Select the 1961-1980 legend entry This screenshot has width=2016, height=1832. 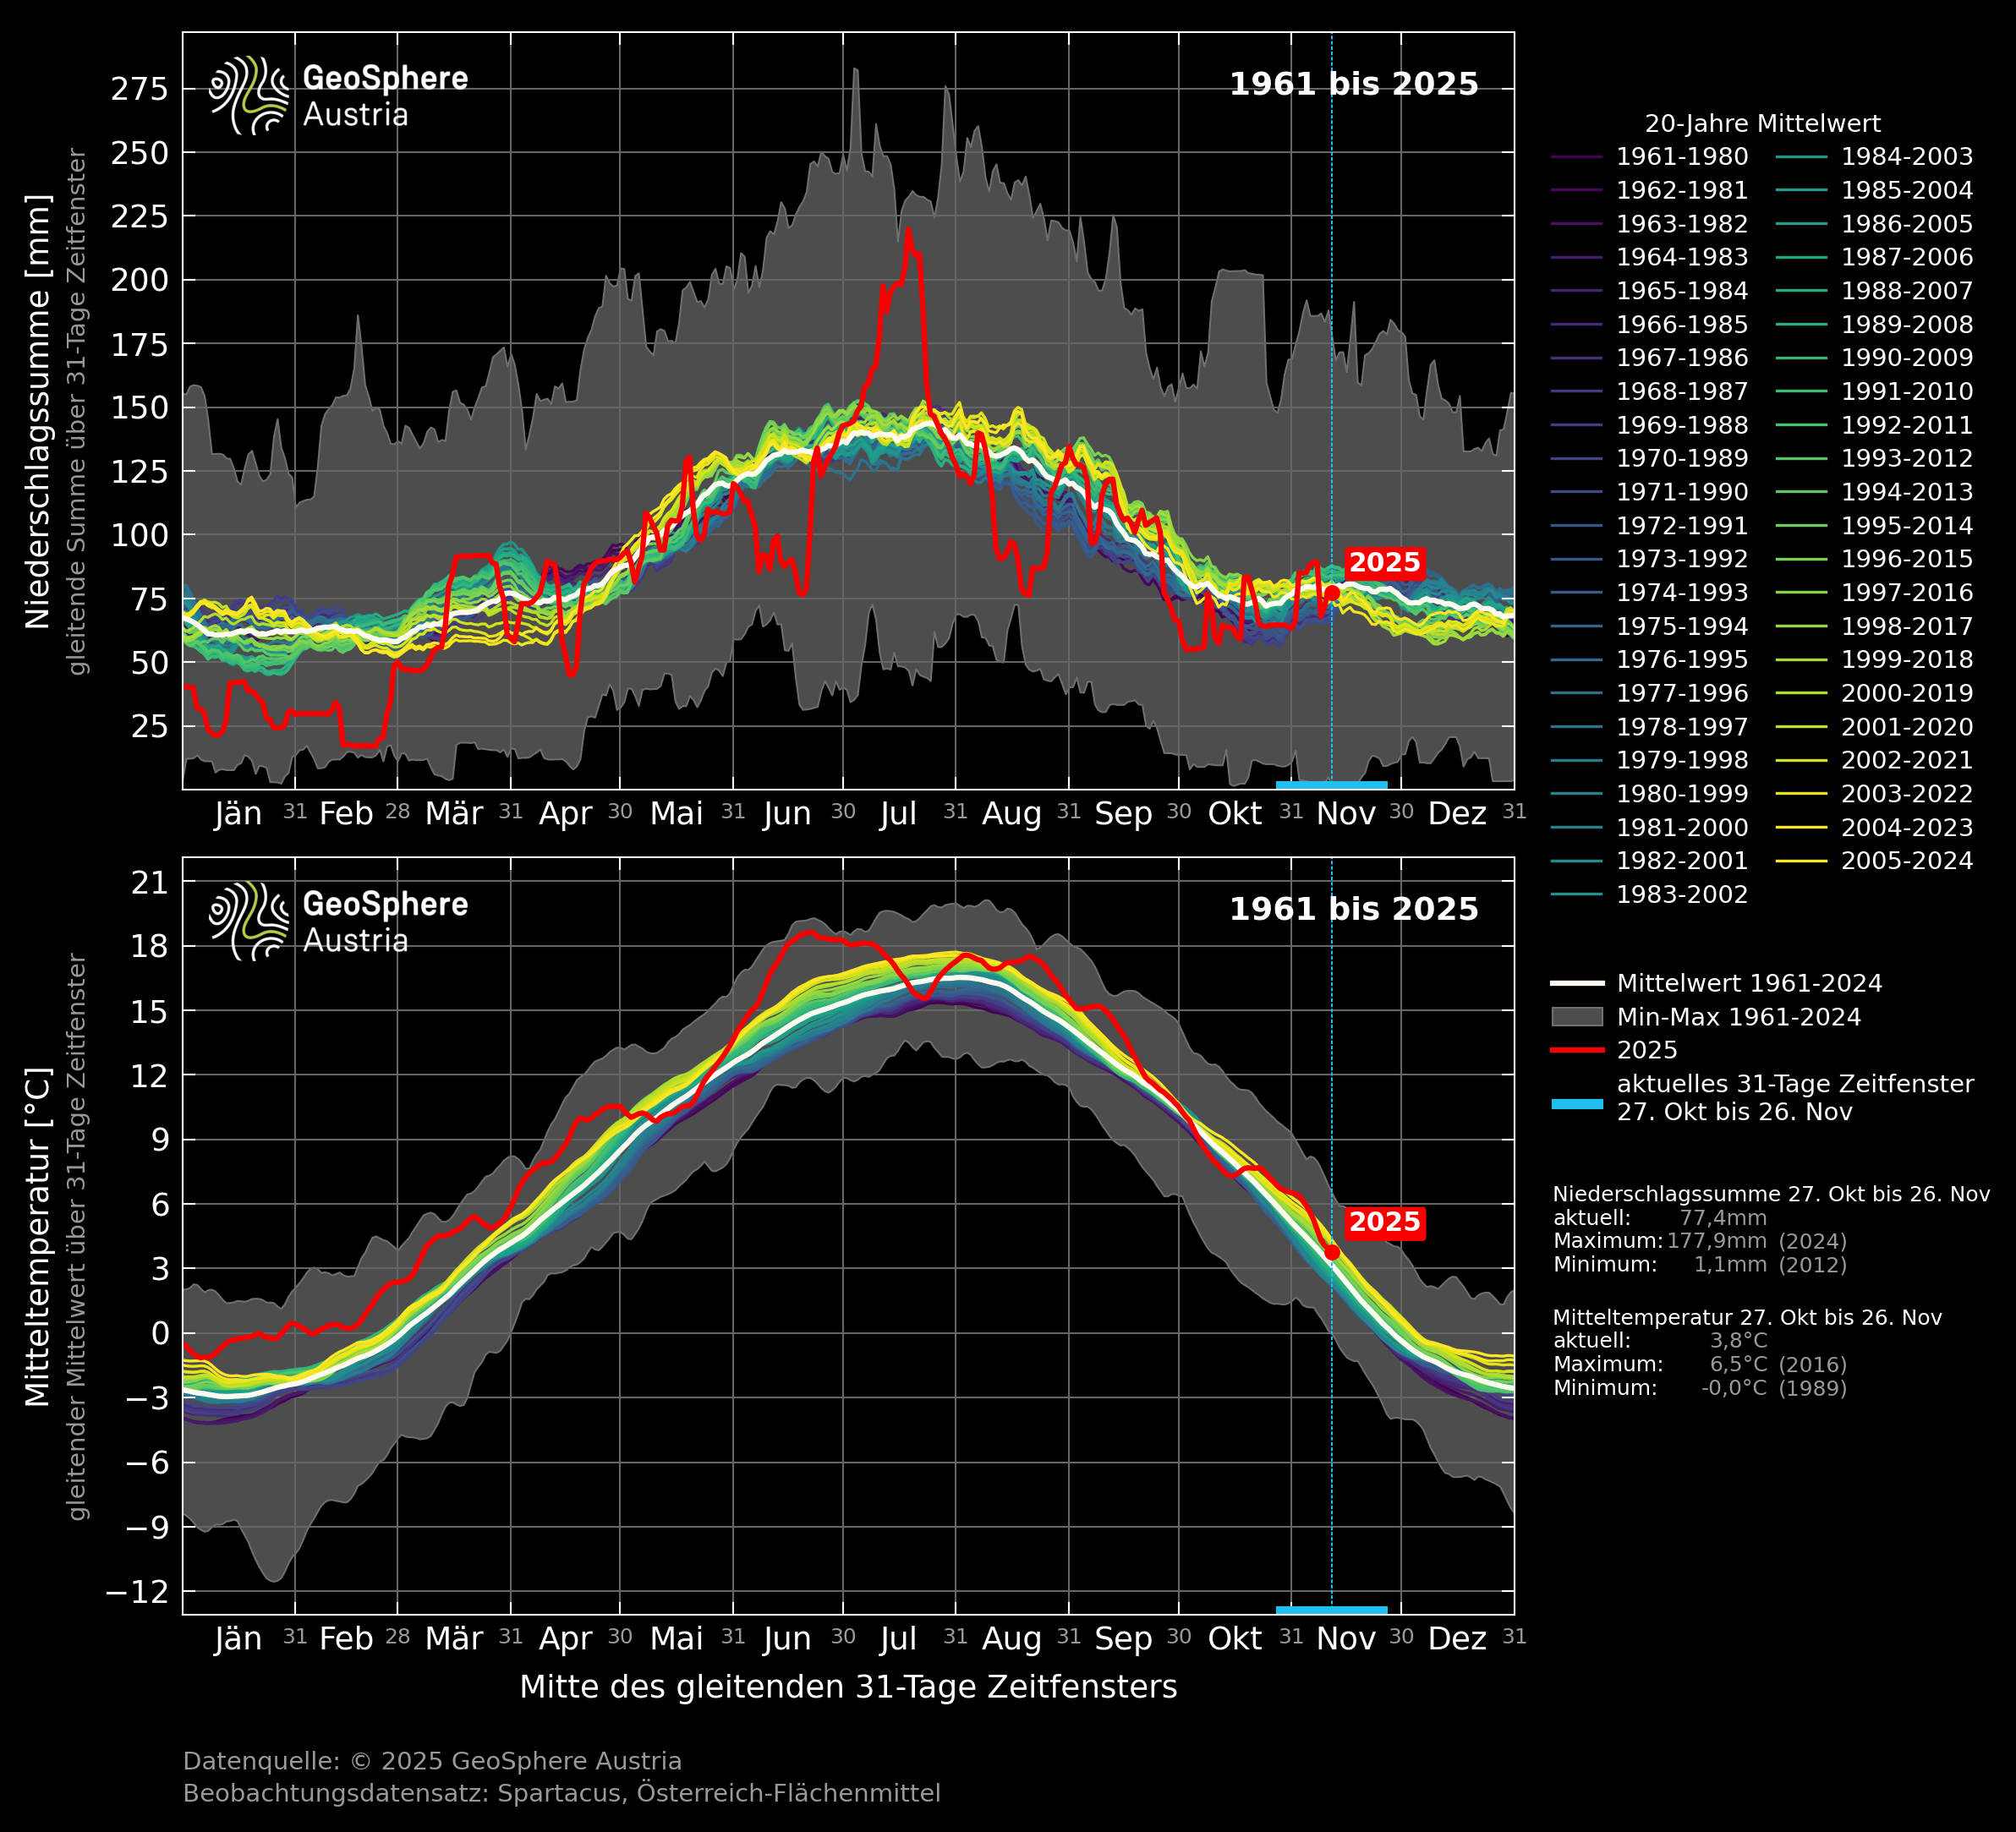(1681, 157)
